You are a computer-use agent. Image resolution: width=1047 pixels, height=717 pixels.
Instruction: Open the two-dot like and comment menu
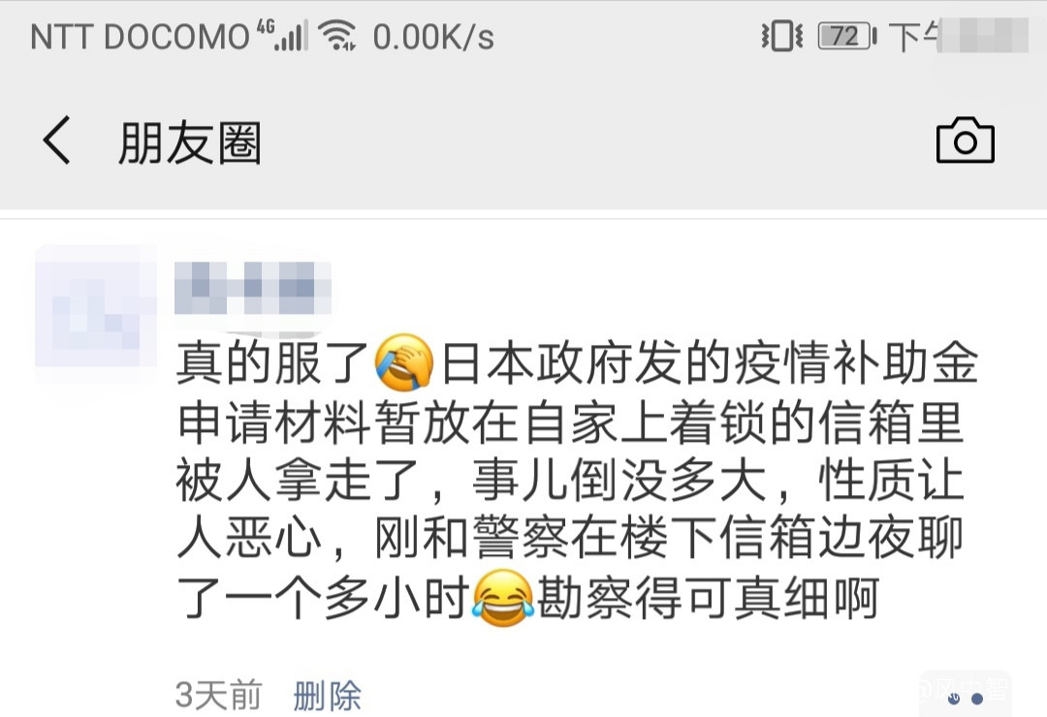[x=966, y=699]
